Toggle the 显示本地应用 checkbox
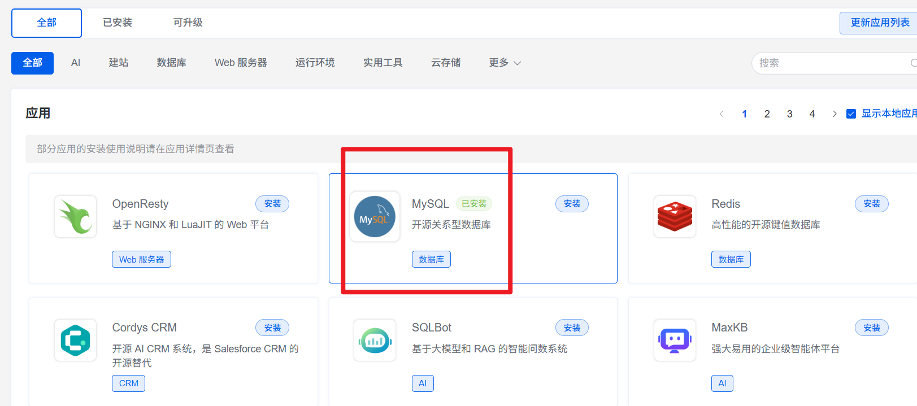The image size is (917, 406). point(851,114)
